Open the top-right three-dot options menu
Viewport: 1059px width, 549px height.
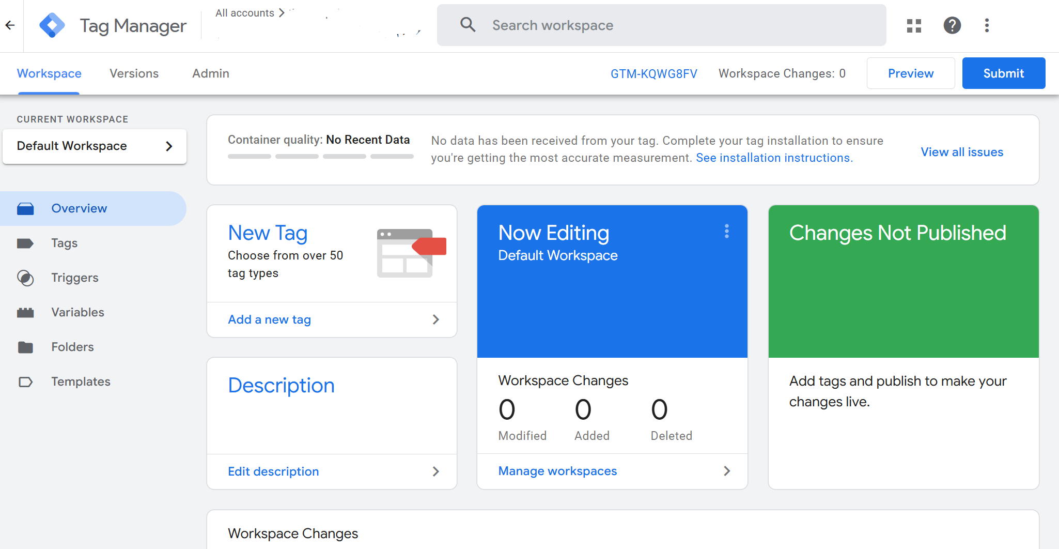987,25
